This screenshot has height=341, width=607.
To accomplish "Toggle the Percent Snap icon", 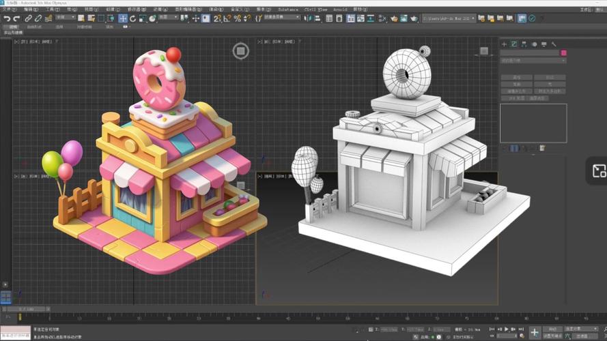I will [x=238, y=18].
